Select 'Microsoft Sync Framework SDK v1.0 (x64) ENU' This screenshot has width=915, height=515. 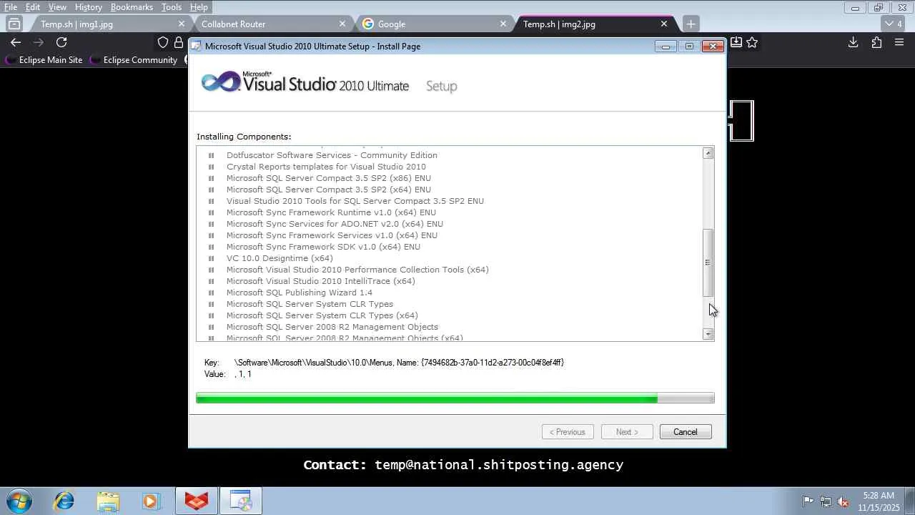pyautogui.click(x=323, y=247)
